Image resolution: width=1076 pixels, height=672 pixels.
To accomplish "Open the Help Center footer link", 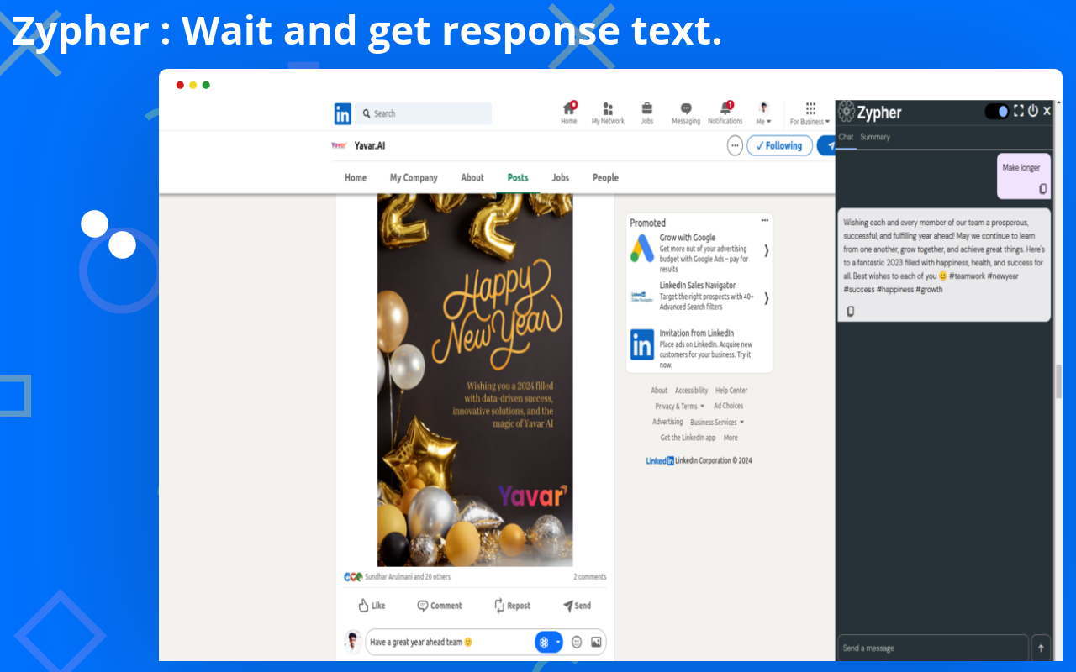I will tap(731, 391).
